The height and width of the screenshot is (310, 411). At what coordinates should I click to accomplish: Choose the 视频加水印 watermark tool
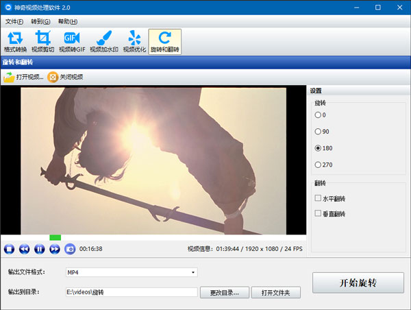coord(104,42)
